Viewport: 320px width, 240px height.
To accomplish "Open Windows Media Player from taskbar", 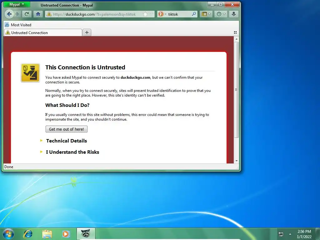I will [x=66, y=234].
